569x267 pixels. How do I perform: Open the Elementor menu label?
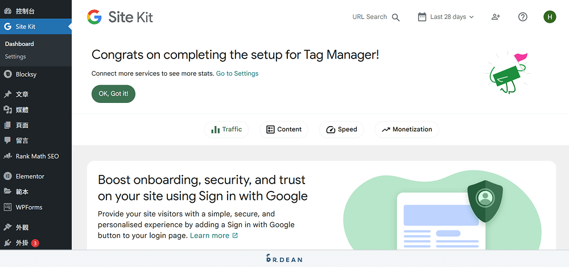30,177
